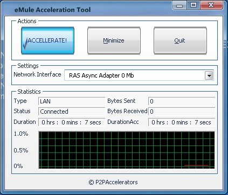The image size is (228, 195).
Task: Maximize the window with the title bar button
Action: (194, 5)
